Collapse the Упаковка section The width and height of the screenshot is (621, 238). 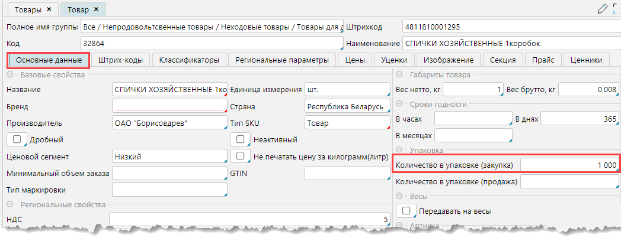(399, 151)
